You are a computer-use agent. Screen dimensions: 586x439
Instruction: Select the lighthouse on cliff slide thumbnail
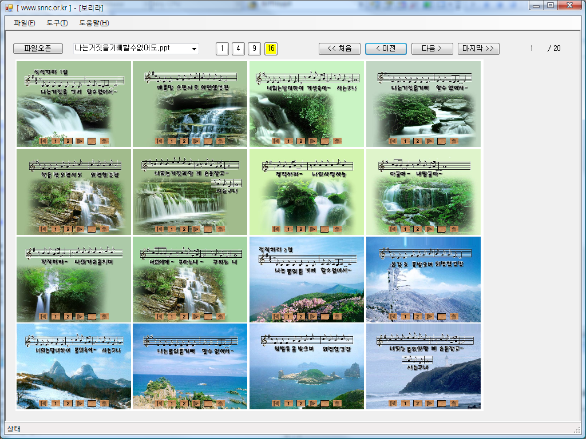pos(423,367)
